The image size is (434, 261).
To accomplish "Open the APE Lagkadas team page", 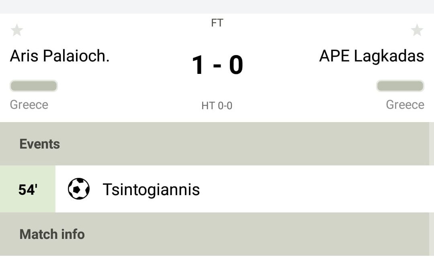I will [371, 56].
